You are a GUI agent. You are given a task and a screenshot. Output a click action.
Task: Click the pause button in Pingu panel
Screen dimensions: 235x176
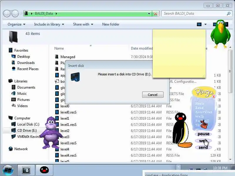tap(203, 134)
